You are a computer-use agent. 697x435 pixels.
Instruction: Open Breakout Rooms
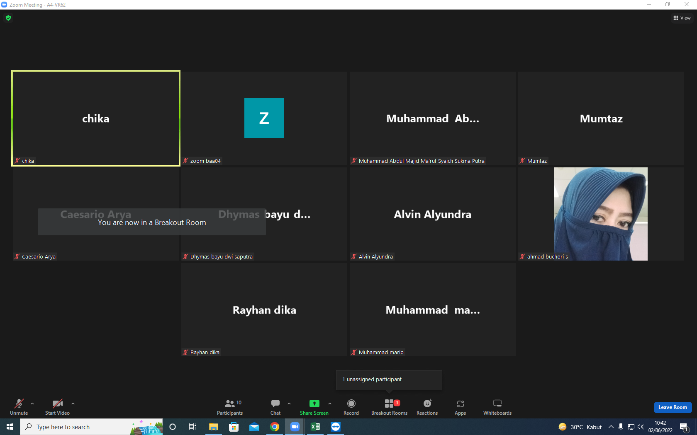389,407
